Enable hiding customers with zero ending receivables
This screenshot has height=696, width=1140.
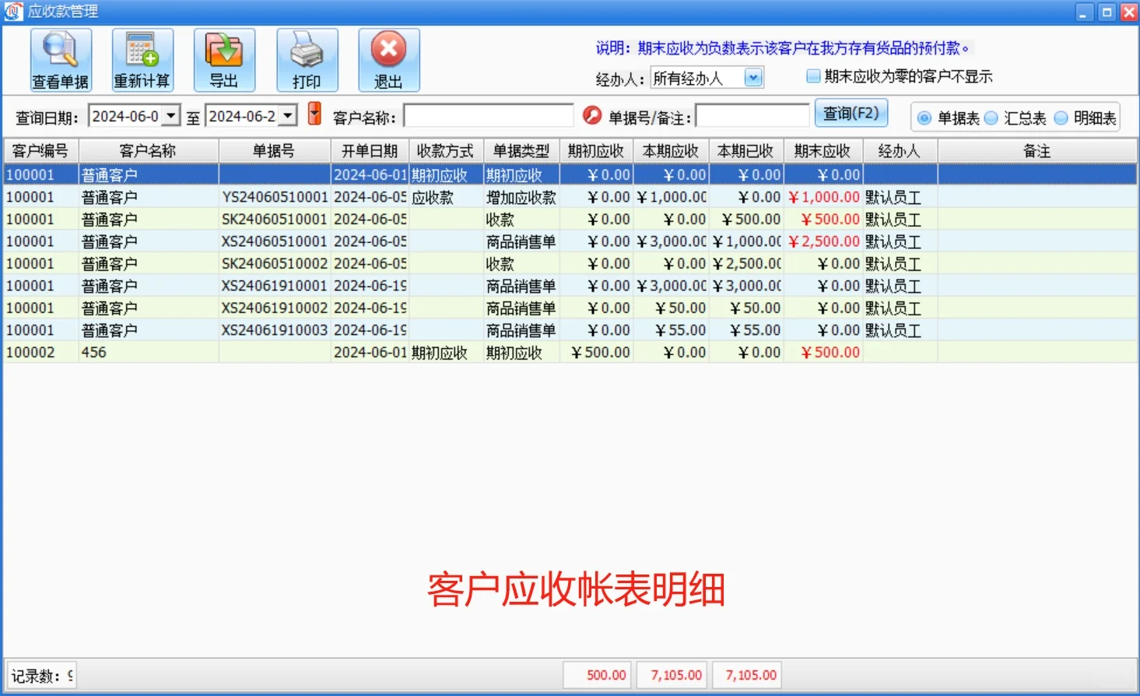[812, 76]
